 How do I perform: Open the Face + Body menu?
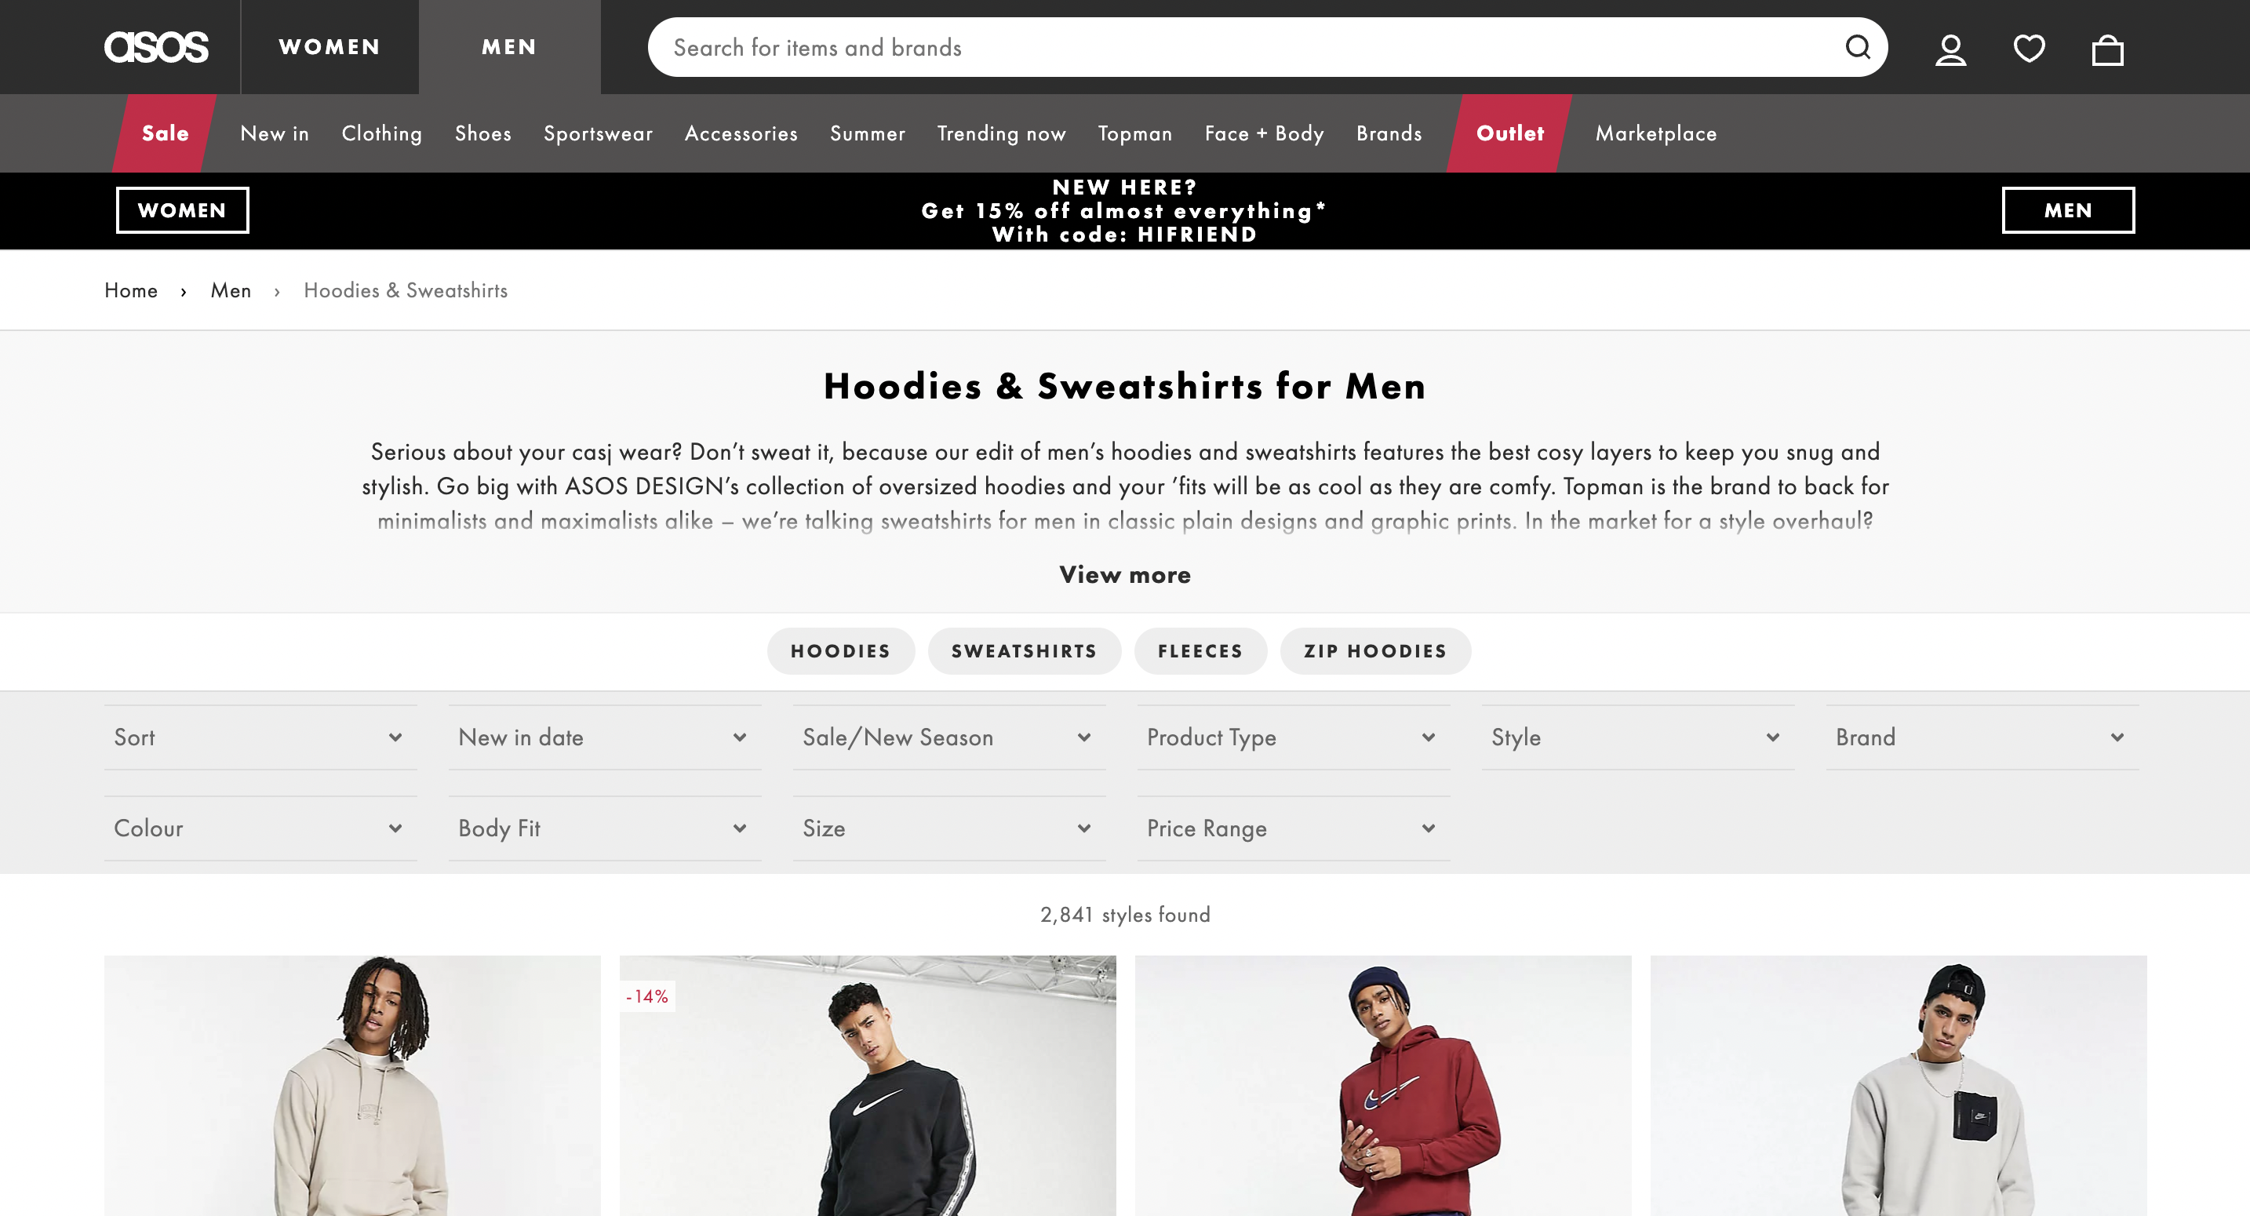pos(1264,133)
